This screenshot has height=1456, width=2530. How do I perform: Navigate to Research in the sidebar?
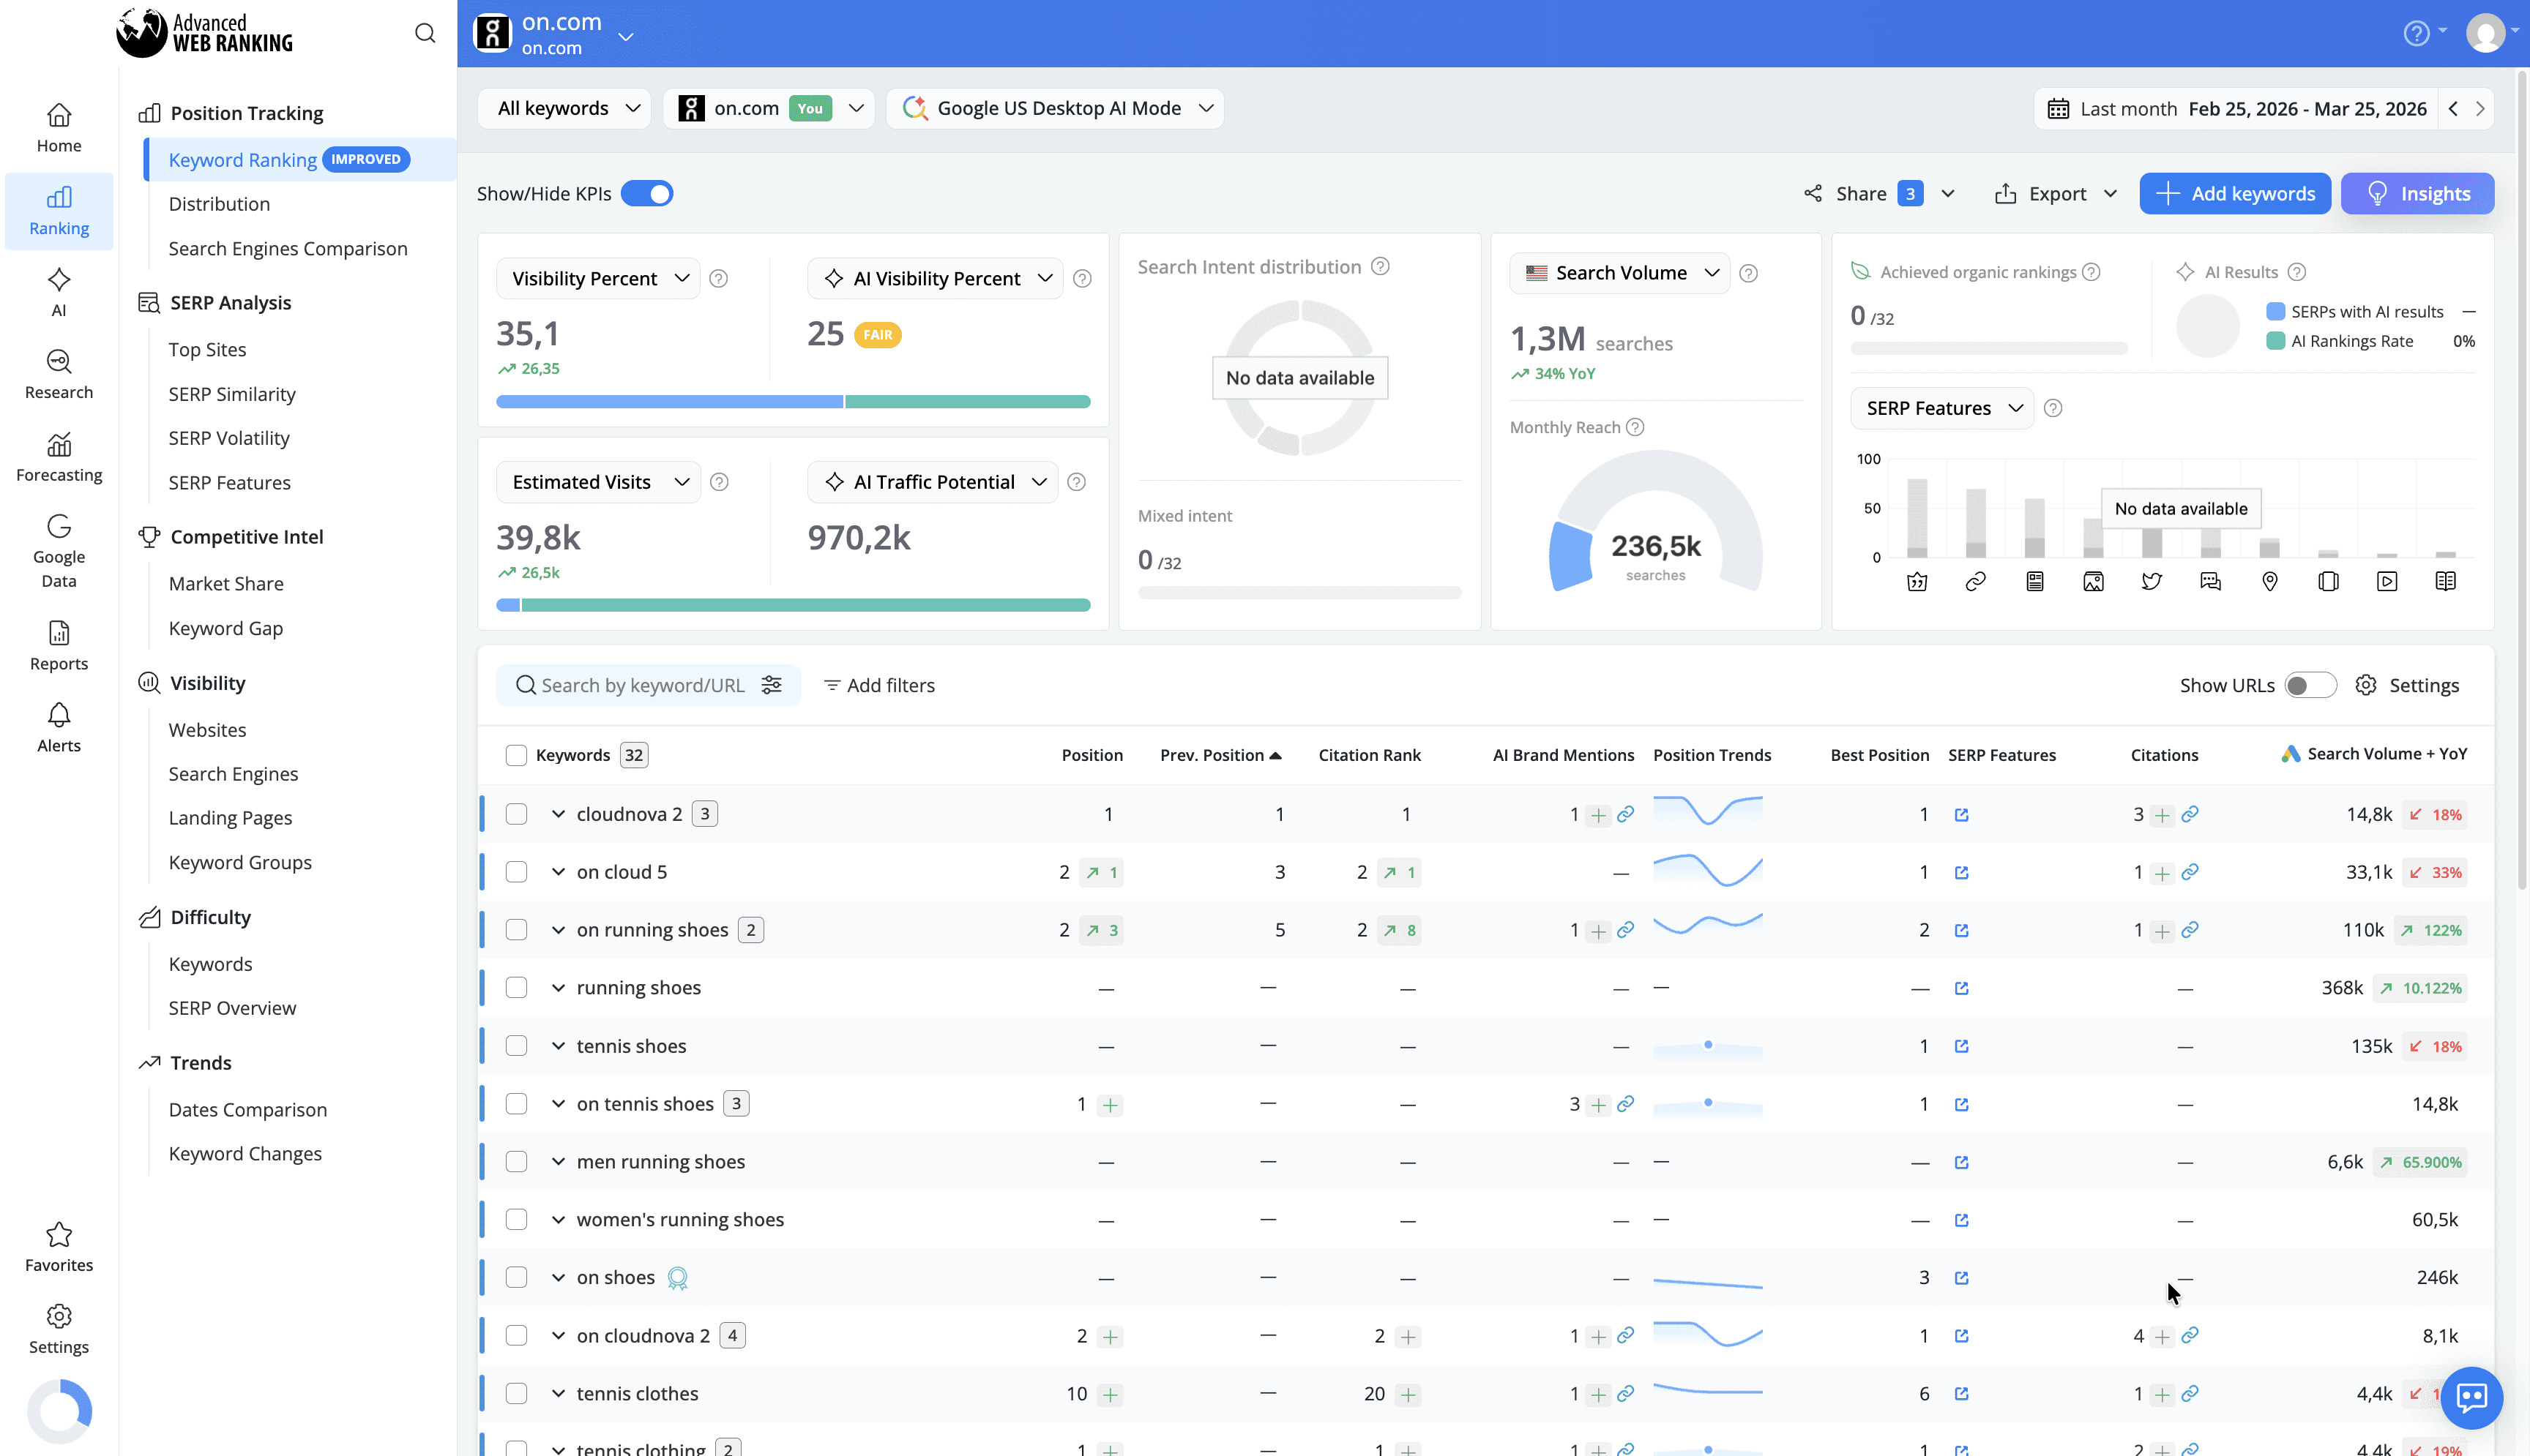pos(58,374)
